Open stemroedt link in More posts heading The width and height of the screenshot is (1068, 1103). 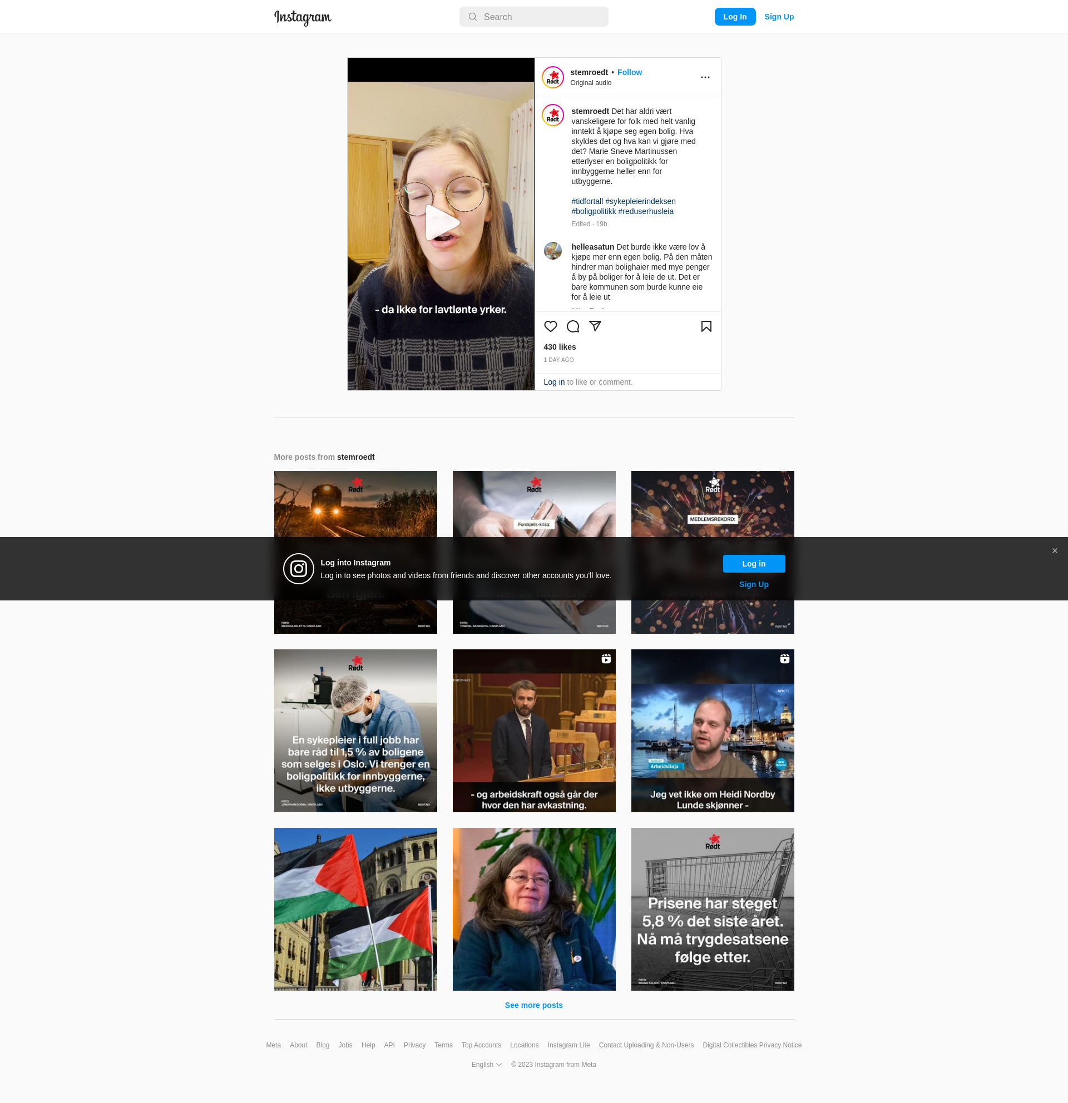point(356,457)
